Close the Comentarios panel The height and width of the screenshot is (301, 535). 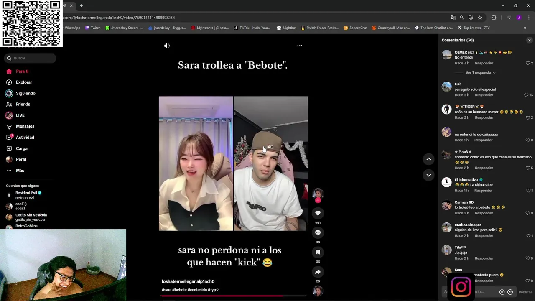pos(529,40)
